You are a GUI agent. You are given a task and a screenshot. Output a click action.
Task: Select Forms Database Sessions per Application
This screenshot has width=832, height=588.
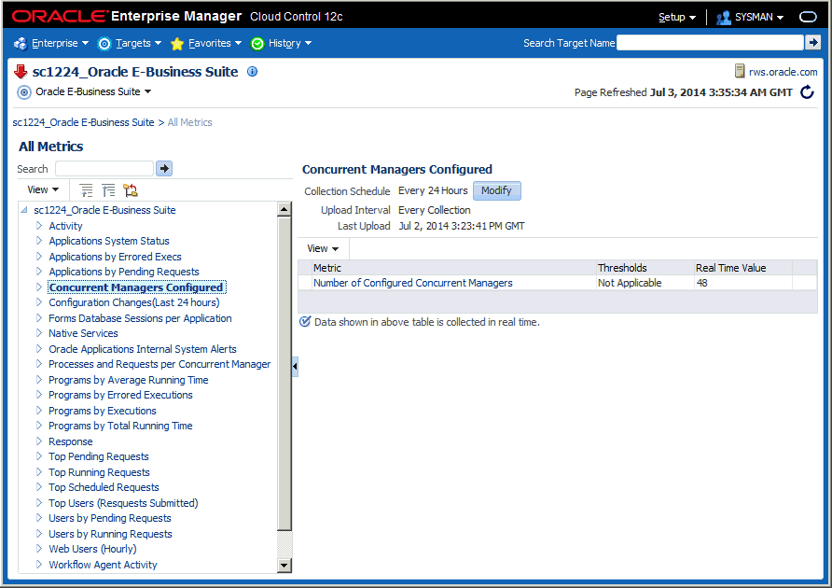140,318
